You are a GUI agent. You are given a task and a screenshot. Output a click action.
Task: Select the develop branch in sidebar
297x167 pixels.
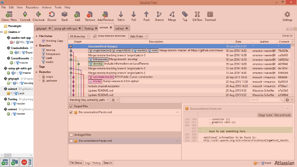51,50
